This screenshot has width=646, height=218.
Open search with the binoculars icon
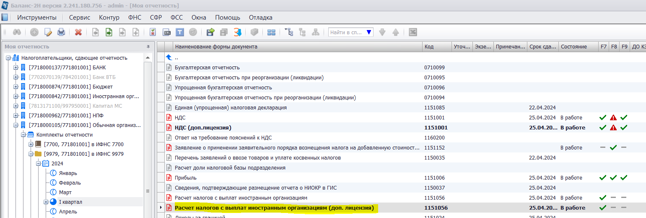(x=17, y=32)
